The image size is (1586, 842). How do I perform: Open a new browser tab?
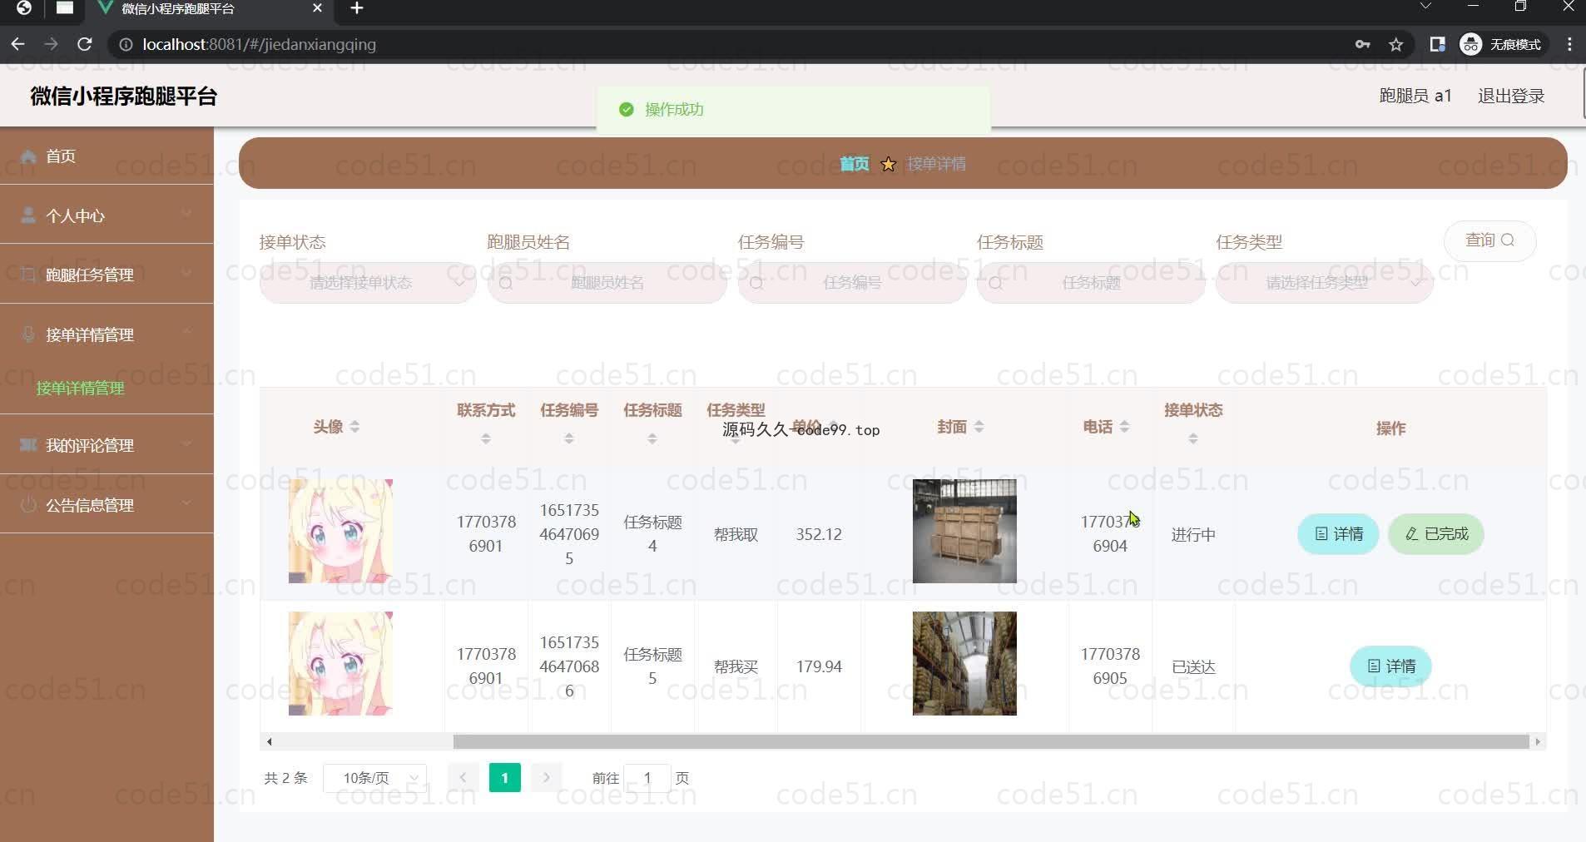pos(357,8)
